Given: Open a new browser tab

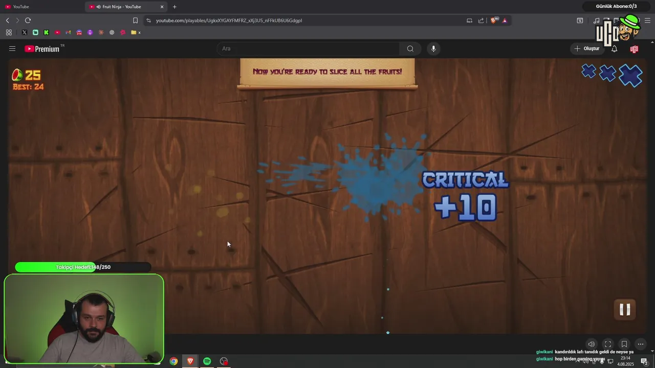Looking at the screenshot, I should coord(174,7).
